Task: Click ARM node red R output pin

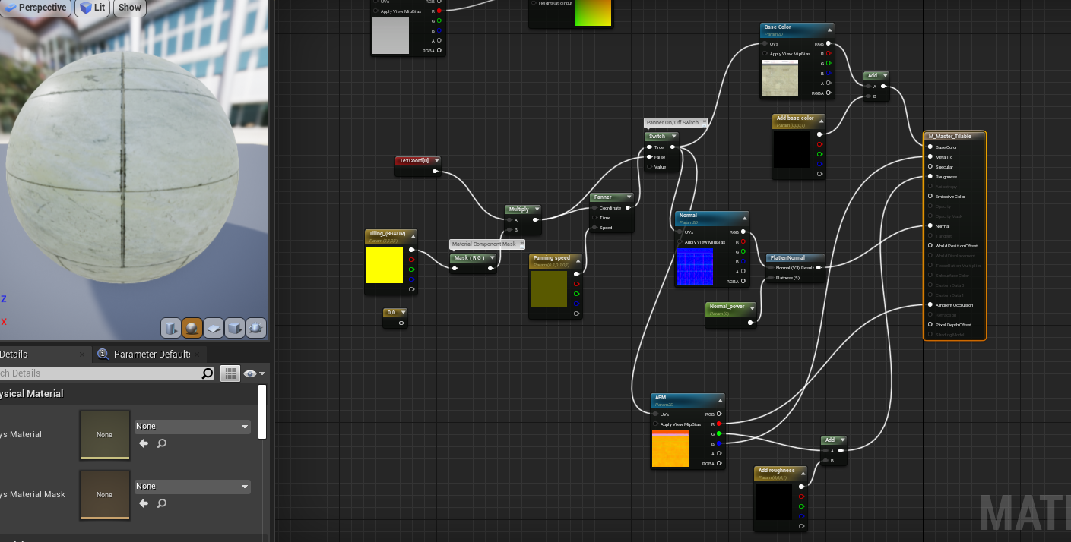Action: tap(719, 424)
